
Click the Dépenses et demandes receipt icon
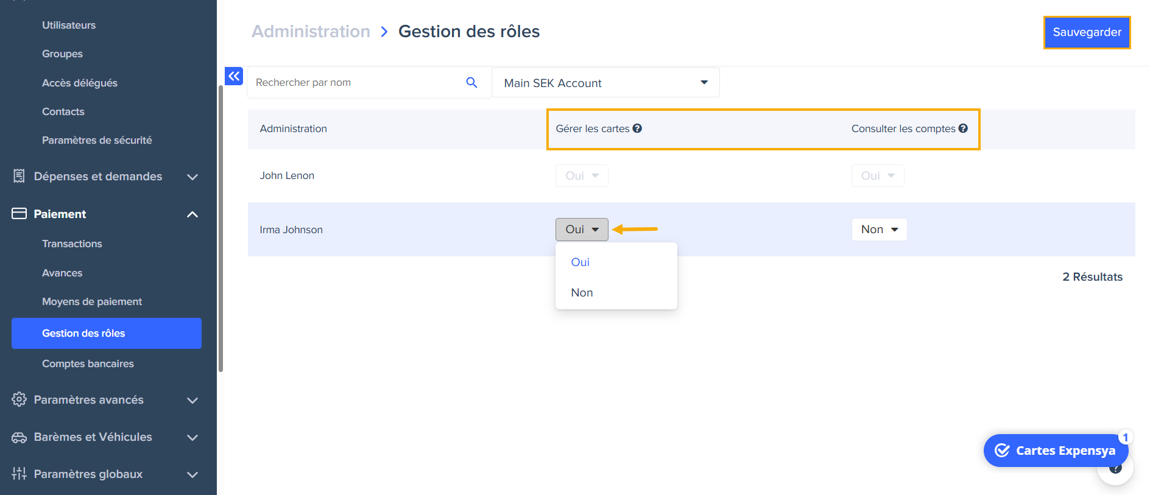[x=19, y=177]
